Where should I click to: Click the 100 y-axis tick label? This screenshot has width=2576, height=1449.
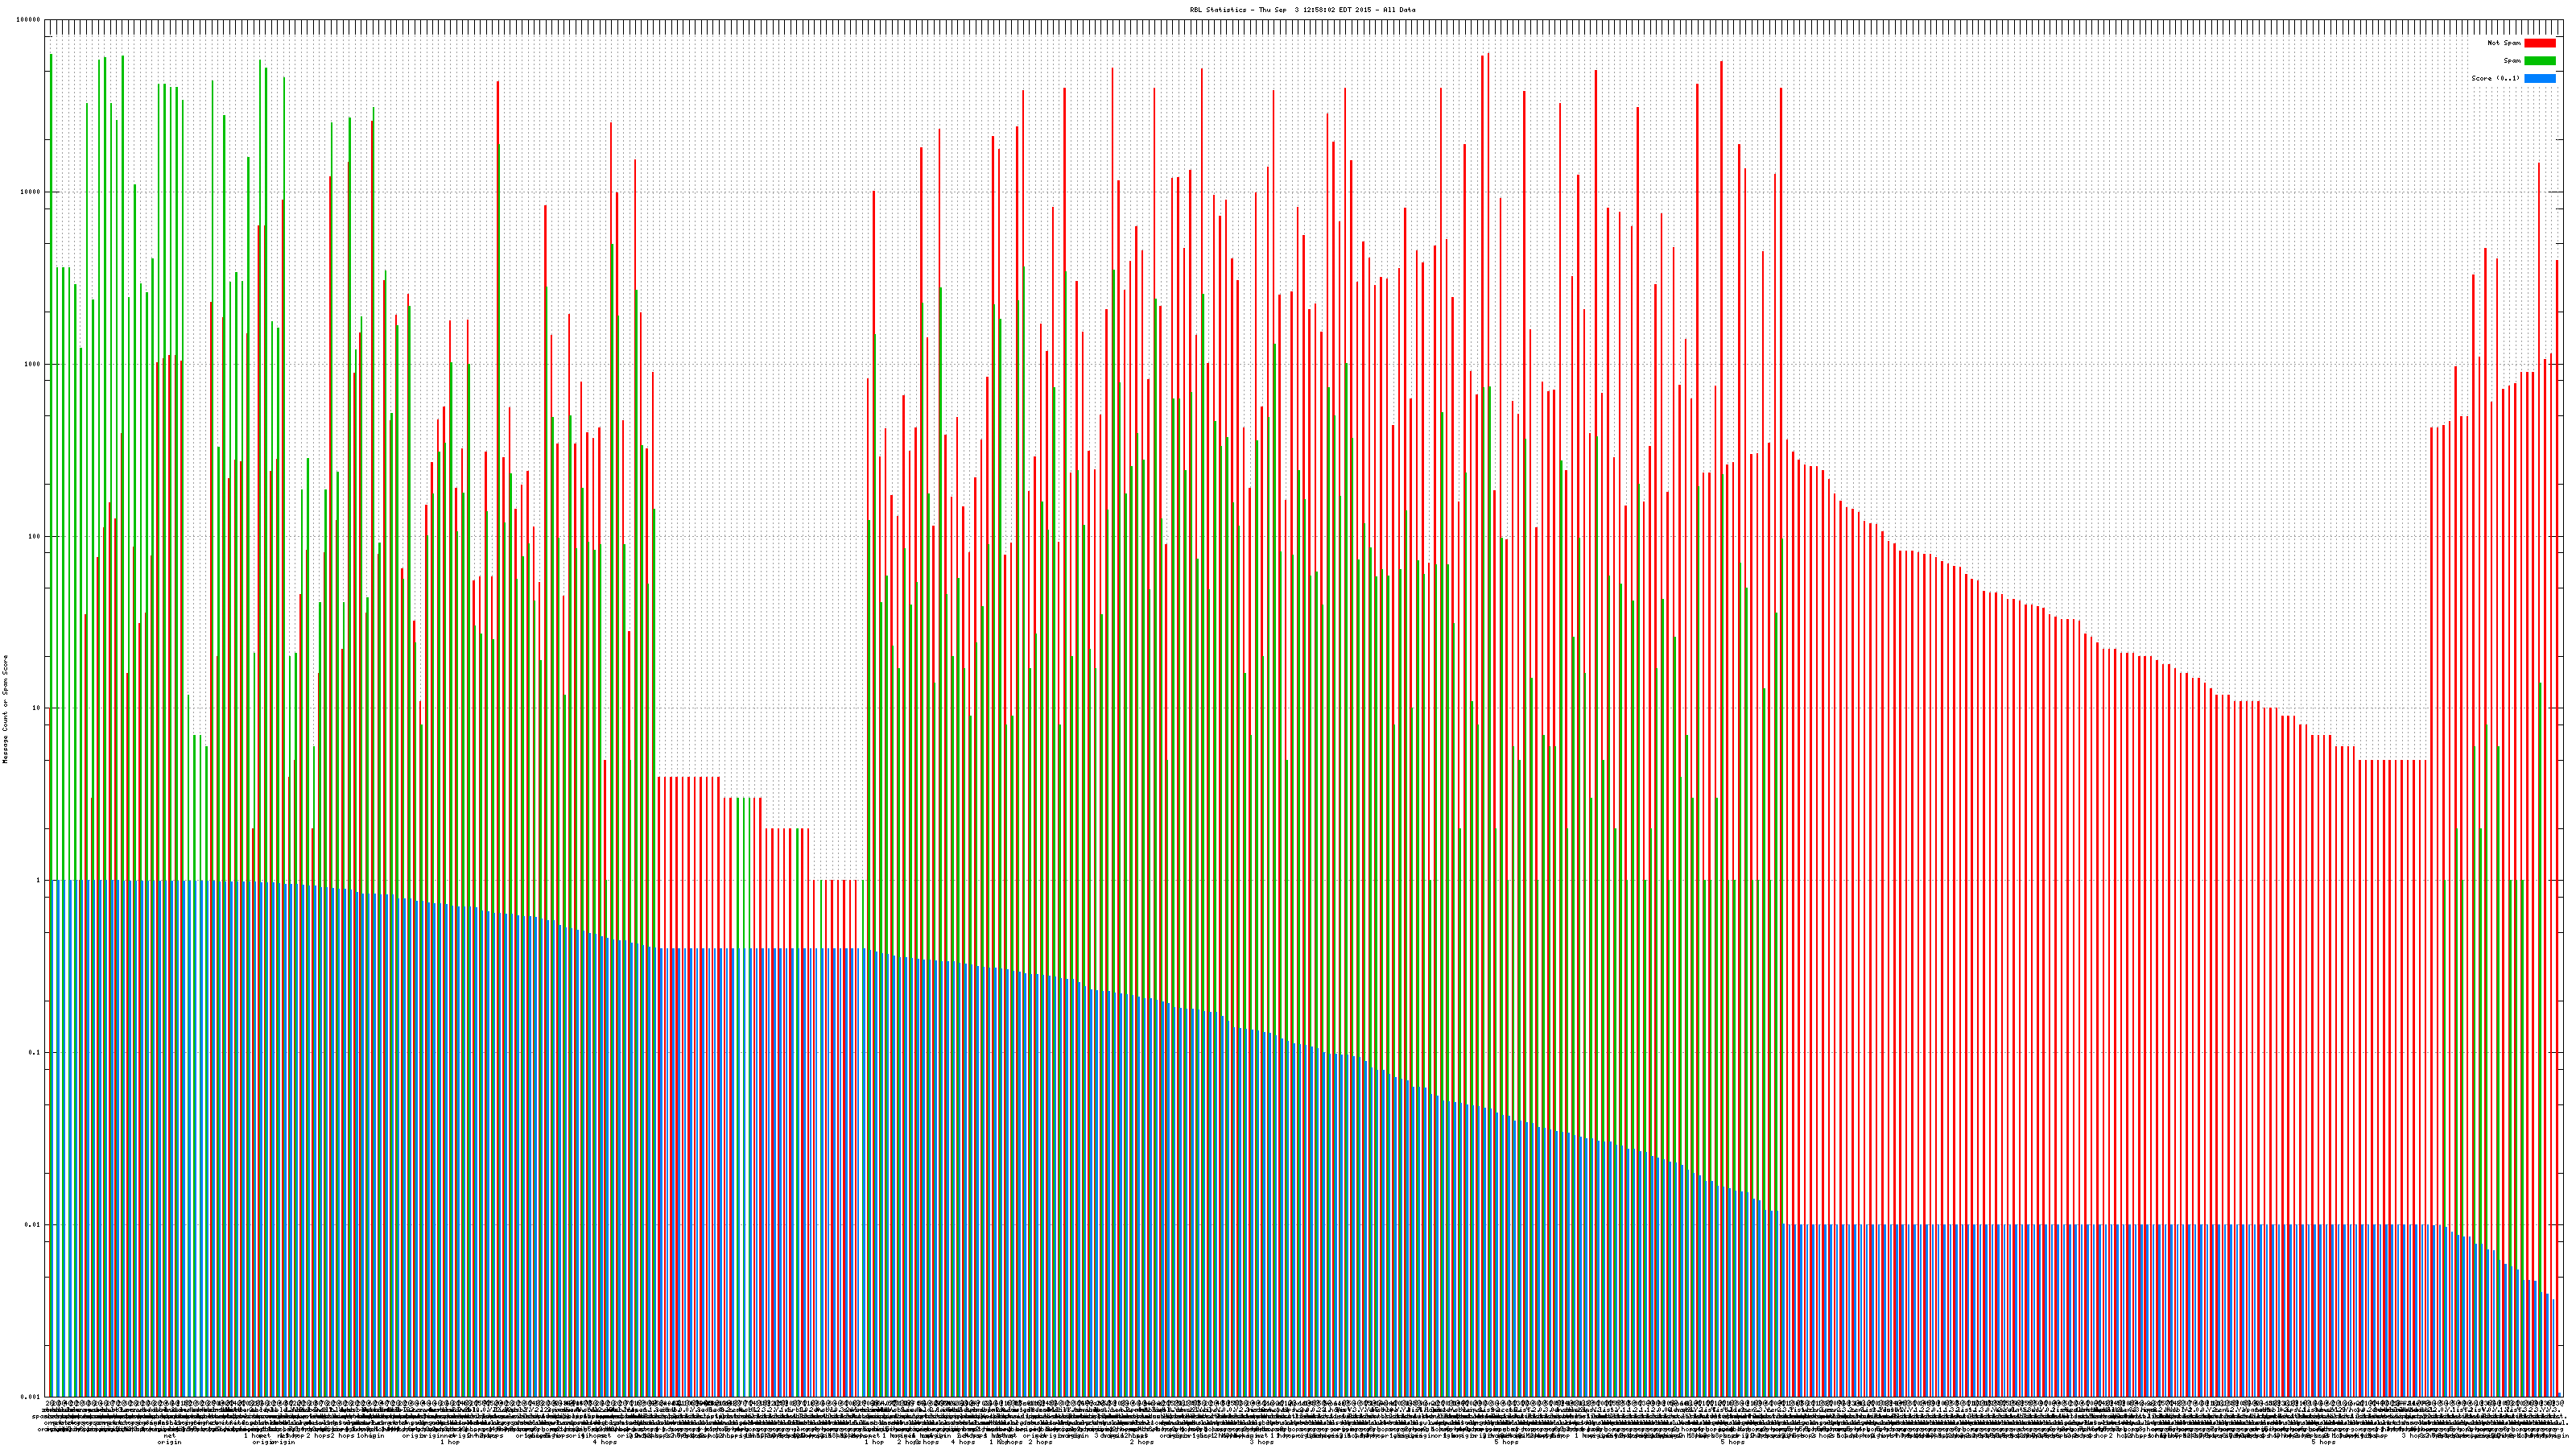35,536
